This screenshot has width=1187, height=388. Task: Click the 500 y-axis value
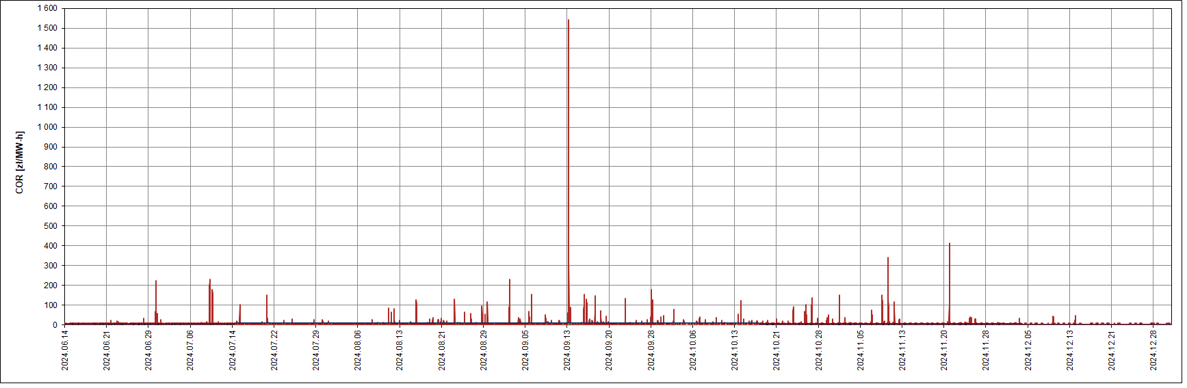pos(51,226)
